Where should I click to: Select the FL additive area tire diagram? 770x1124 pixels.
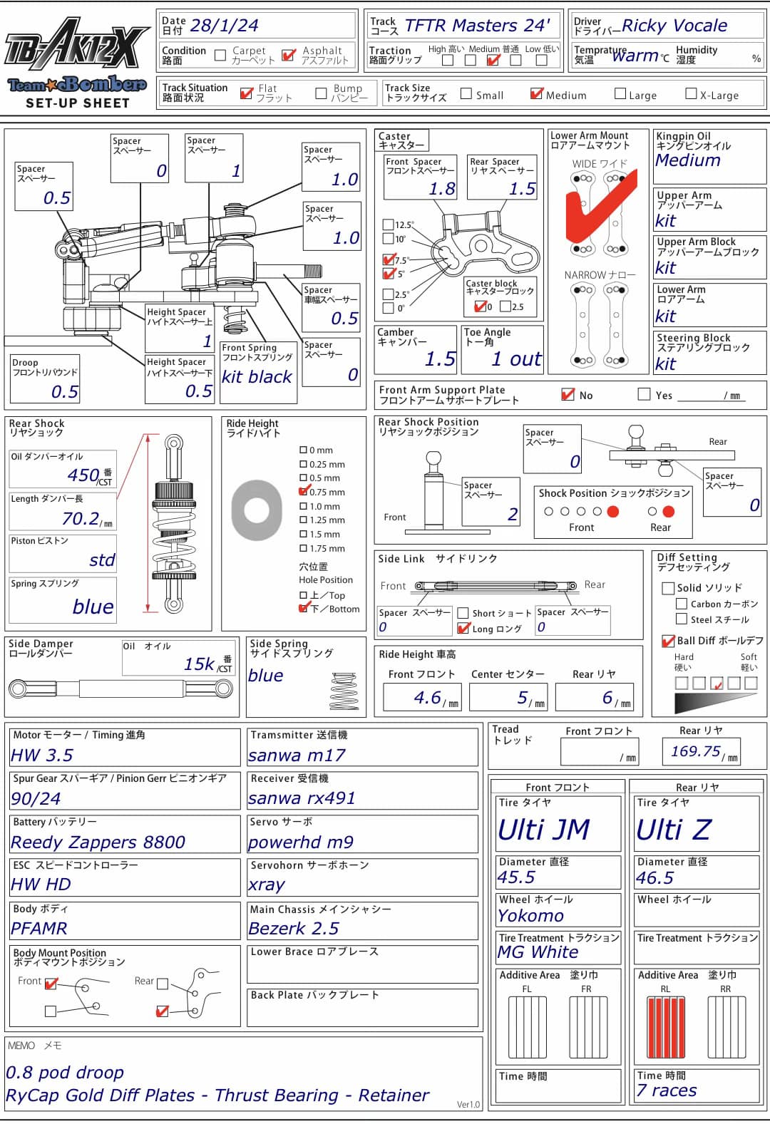point(527,1027)
